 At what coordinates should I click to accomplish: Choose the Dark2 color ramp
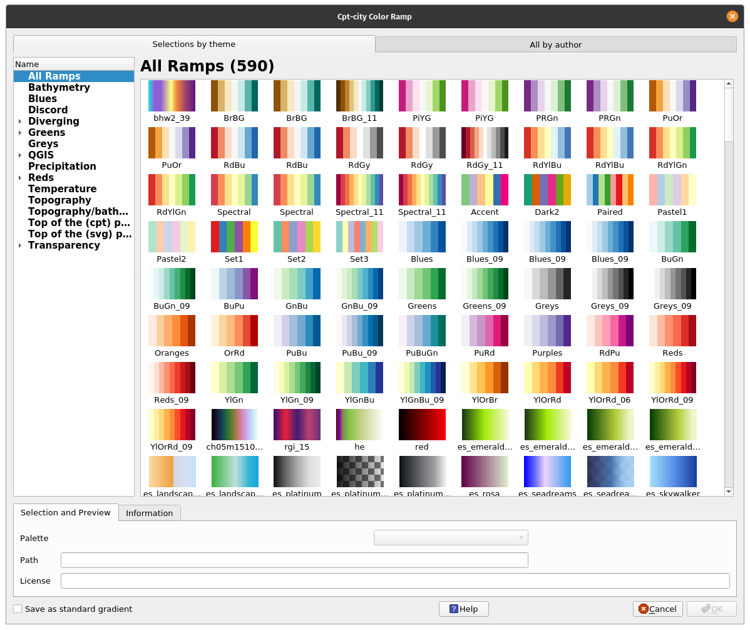click(x=547, y=190)
